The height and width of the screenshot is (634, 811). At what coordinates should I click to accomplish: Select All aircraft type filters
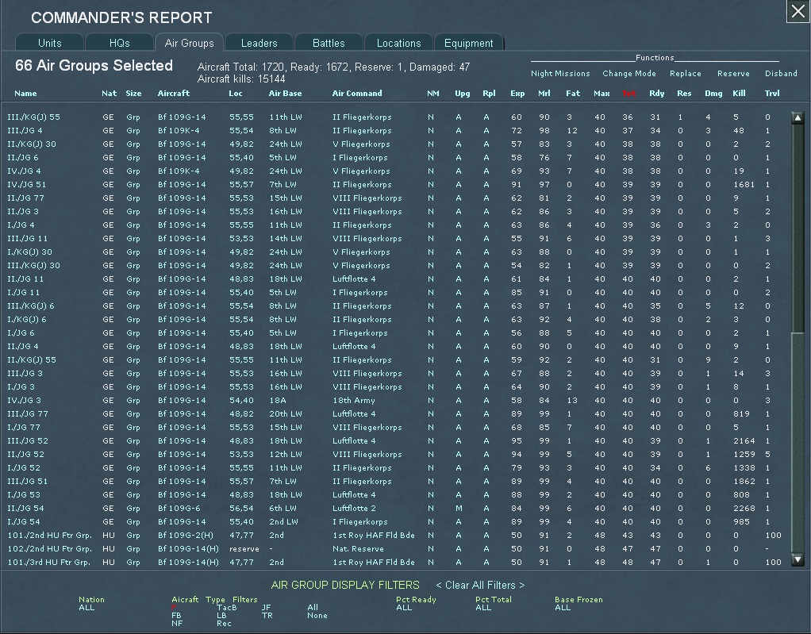click(x=313, y=607)
